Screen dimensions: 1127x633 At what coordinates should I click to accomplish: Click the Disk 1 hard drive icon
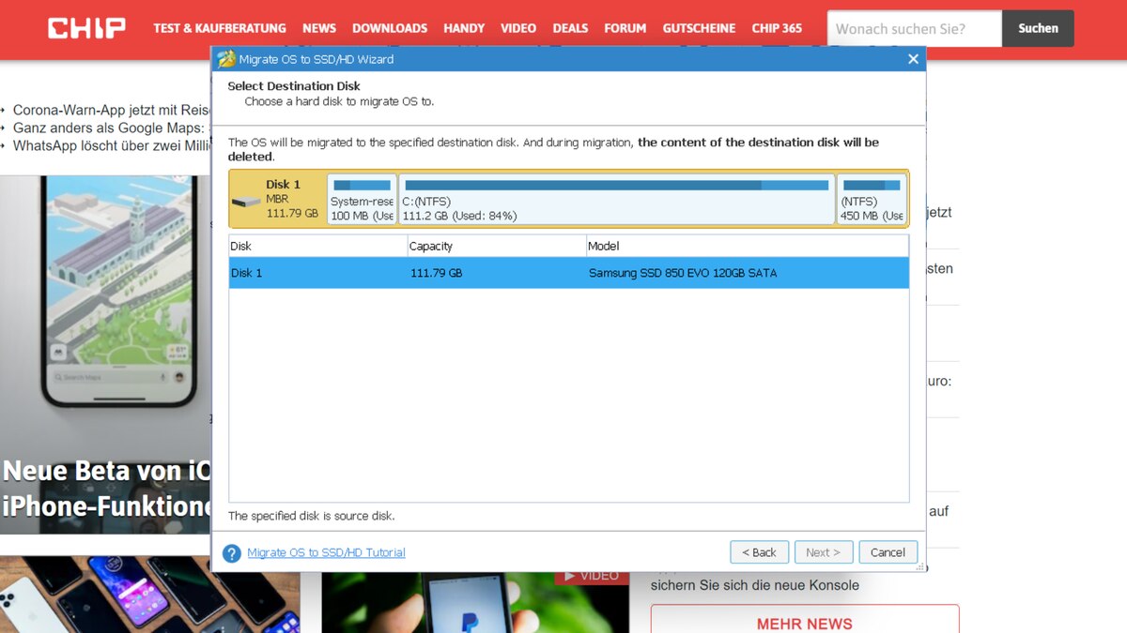[x=246, y=202]
